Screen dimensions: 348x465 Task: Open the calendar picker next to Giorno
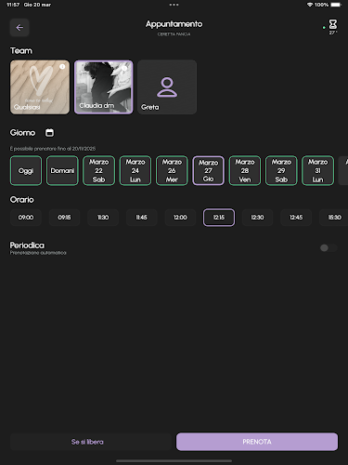pyautogui.click(x=49, y=133)
